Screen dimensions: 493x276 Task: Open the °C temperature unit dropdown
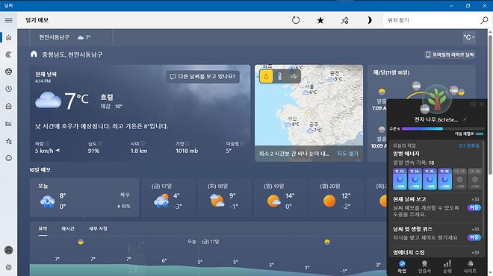[469, 37]
